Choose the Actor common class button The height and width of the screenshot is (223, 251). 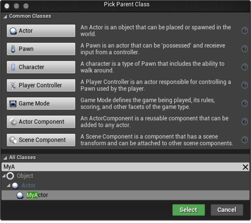click(x=41, y=31)
